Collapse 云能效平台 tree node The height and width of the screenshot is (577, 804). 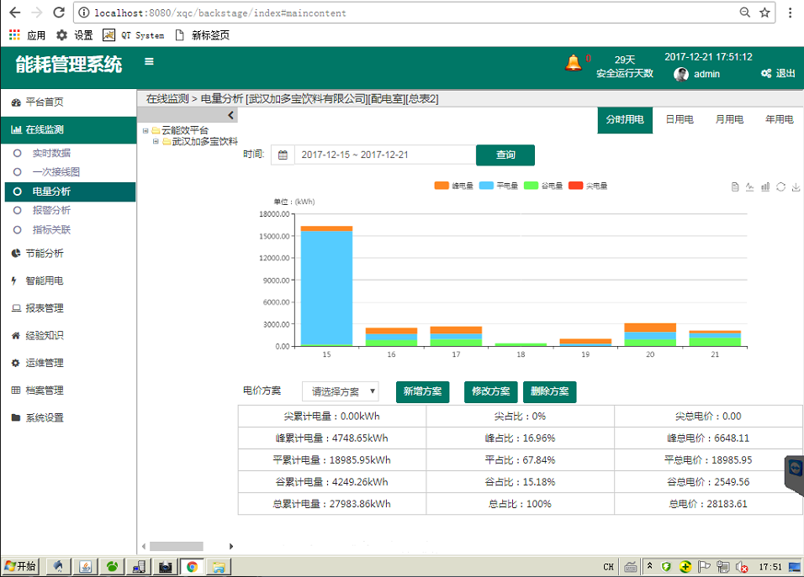[x=145, y=130]
